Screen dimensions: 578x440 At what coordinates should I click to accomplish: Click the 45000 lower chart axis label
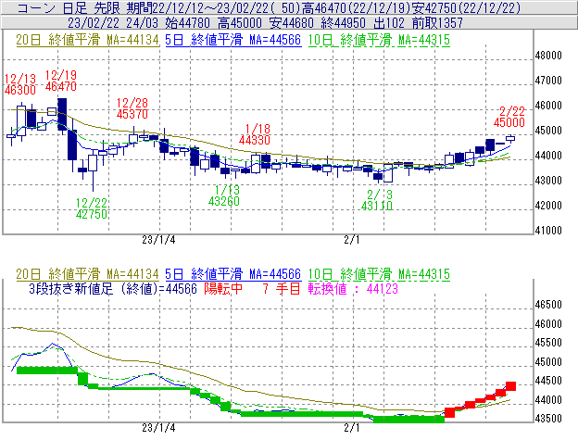[x=548, y=362]
